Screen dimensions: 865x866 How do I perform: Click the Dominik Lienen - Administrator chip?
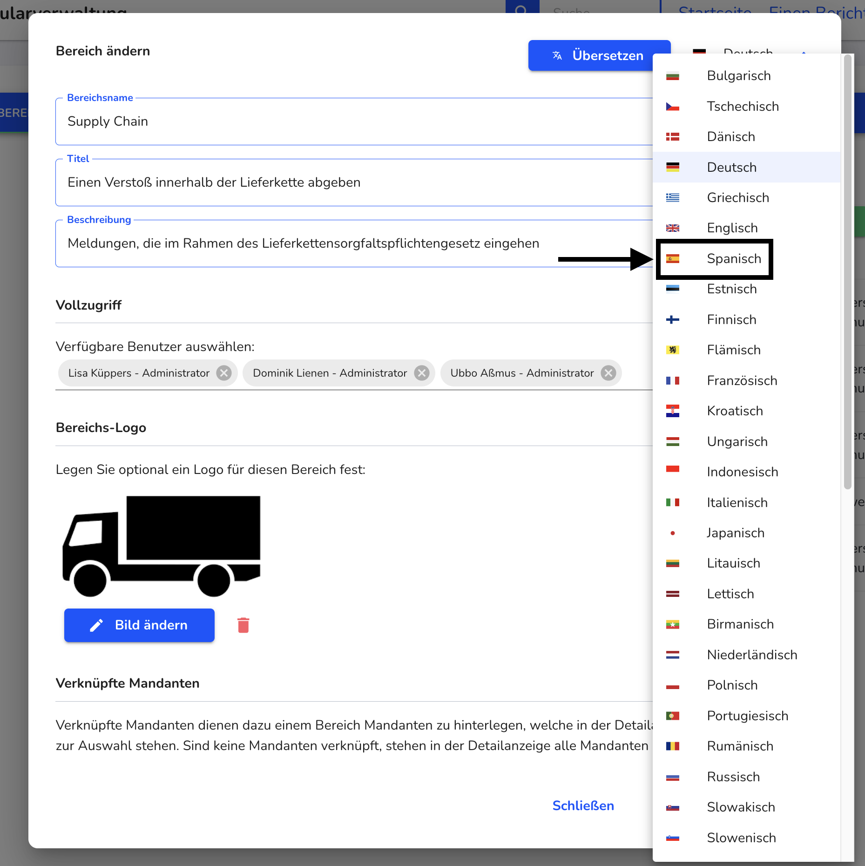339,373
